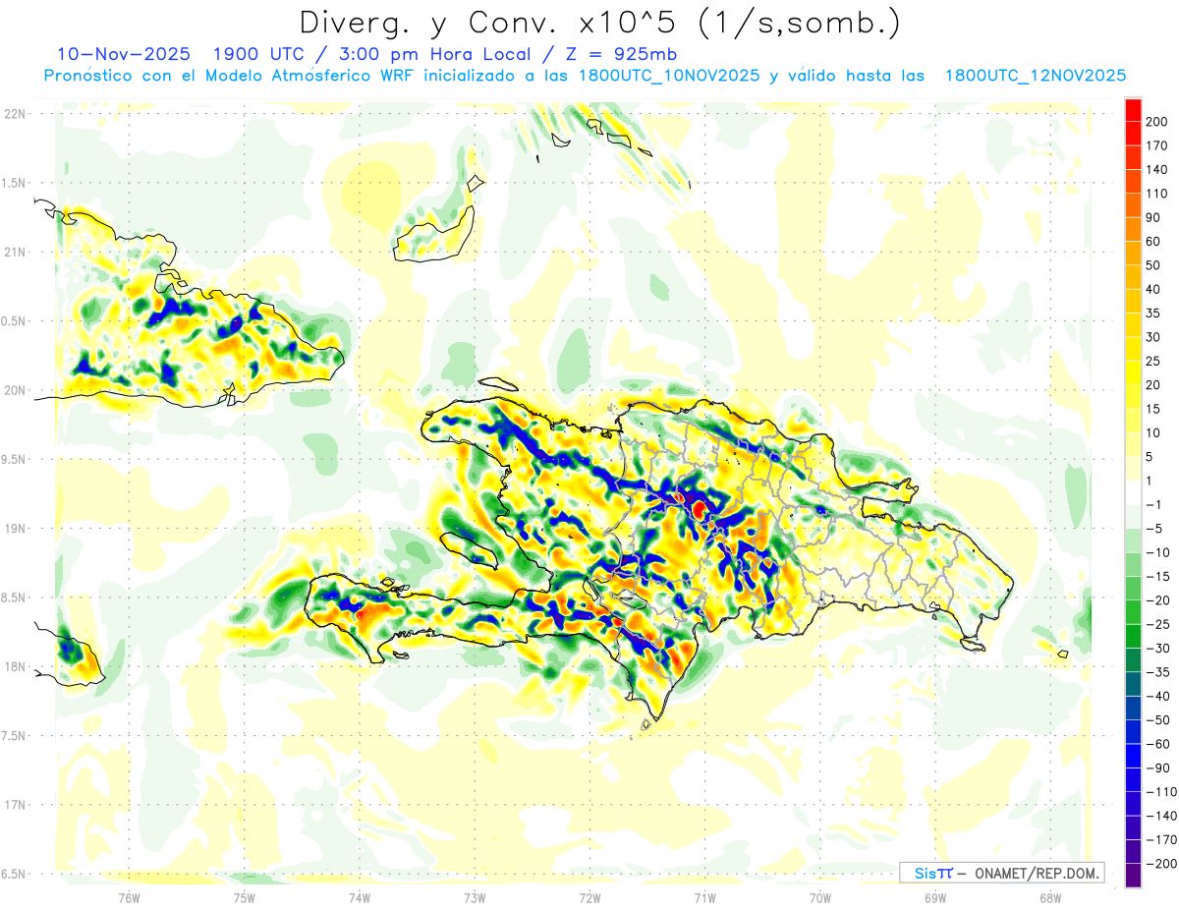
Task: Click the '68W' longitude label
Action: point(1050,898)
